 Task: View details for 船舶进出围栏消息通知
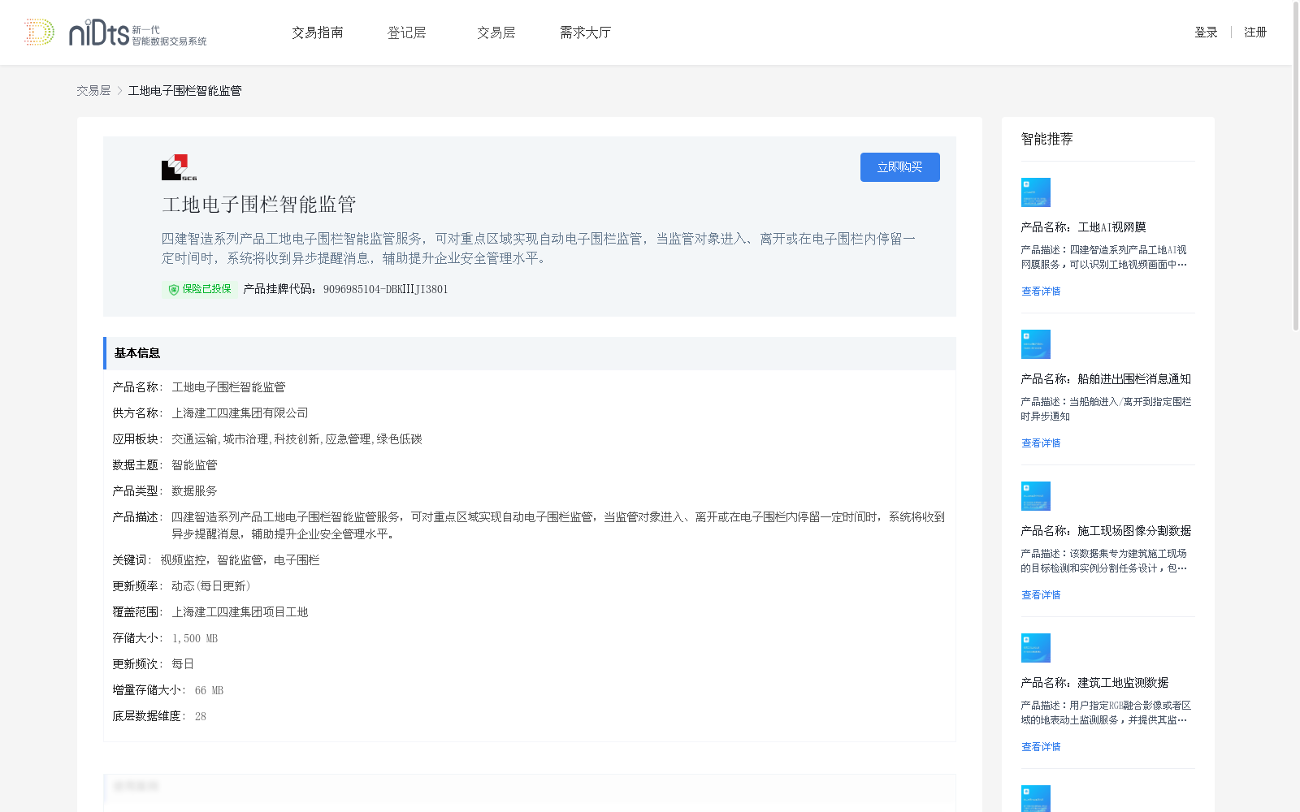pyautogui.click(x=1041, y=443)
